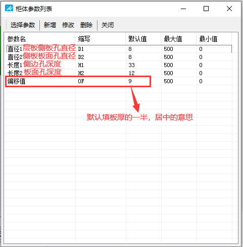Click the toolbar grip handle left of 选择参数
Image resolution: width=243 pixels, height=247 pixels.
(x=6, y=25)
